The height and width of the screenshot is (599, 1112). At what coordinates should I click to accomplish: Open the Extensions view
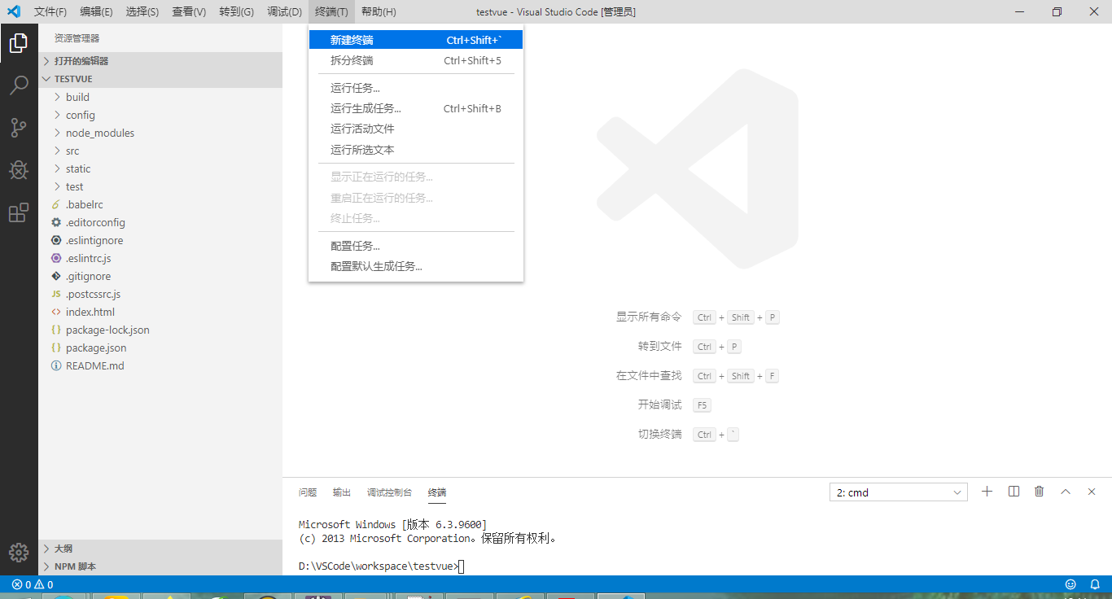point(19,212)
